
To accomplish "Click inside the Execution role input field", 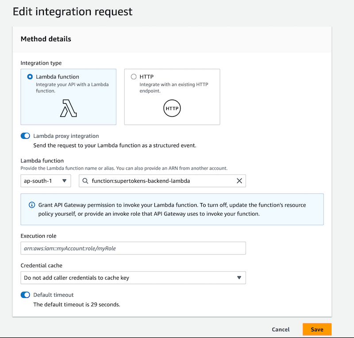I will [133, 248].
